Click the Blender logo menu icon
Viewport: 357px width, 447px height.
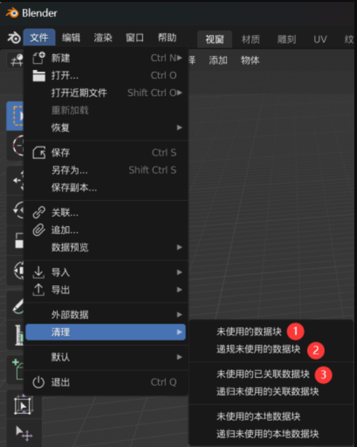(13, 38)
